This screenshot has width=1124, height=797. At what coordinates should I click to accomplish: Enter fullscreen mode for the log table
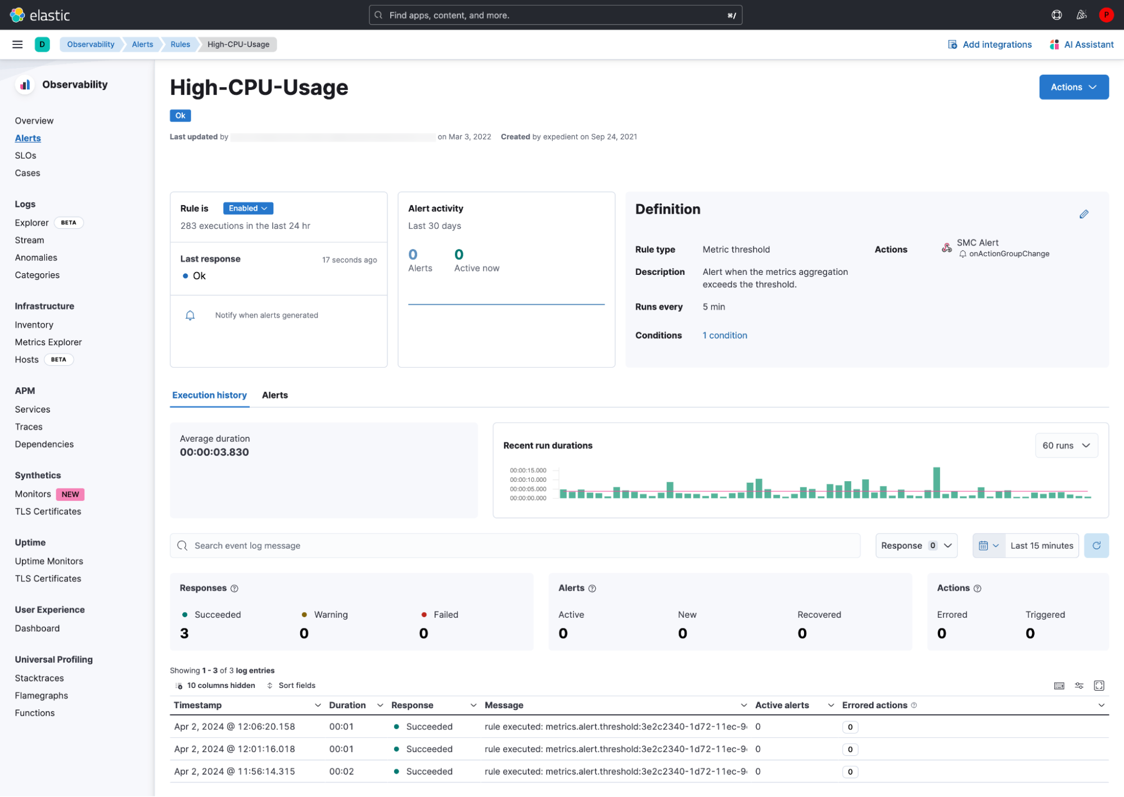point(1099,686)
